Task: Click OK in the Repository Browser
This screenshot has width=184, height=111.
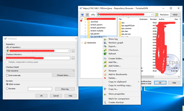Action: pyautogui.click(x=160, y=83)
